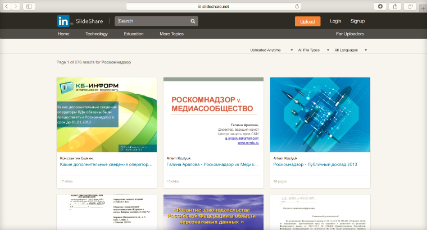Focus the SlideShare search field

(152, 21)
